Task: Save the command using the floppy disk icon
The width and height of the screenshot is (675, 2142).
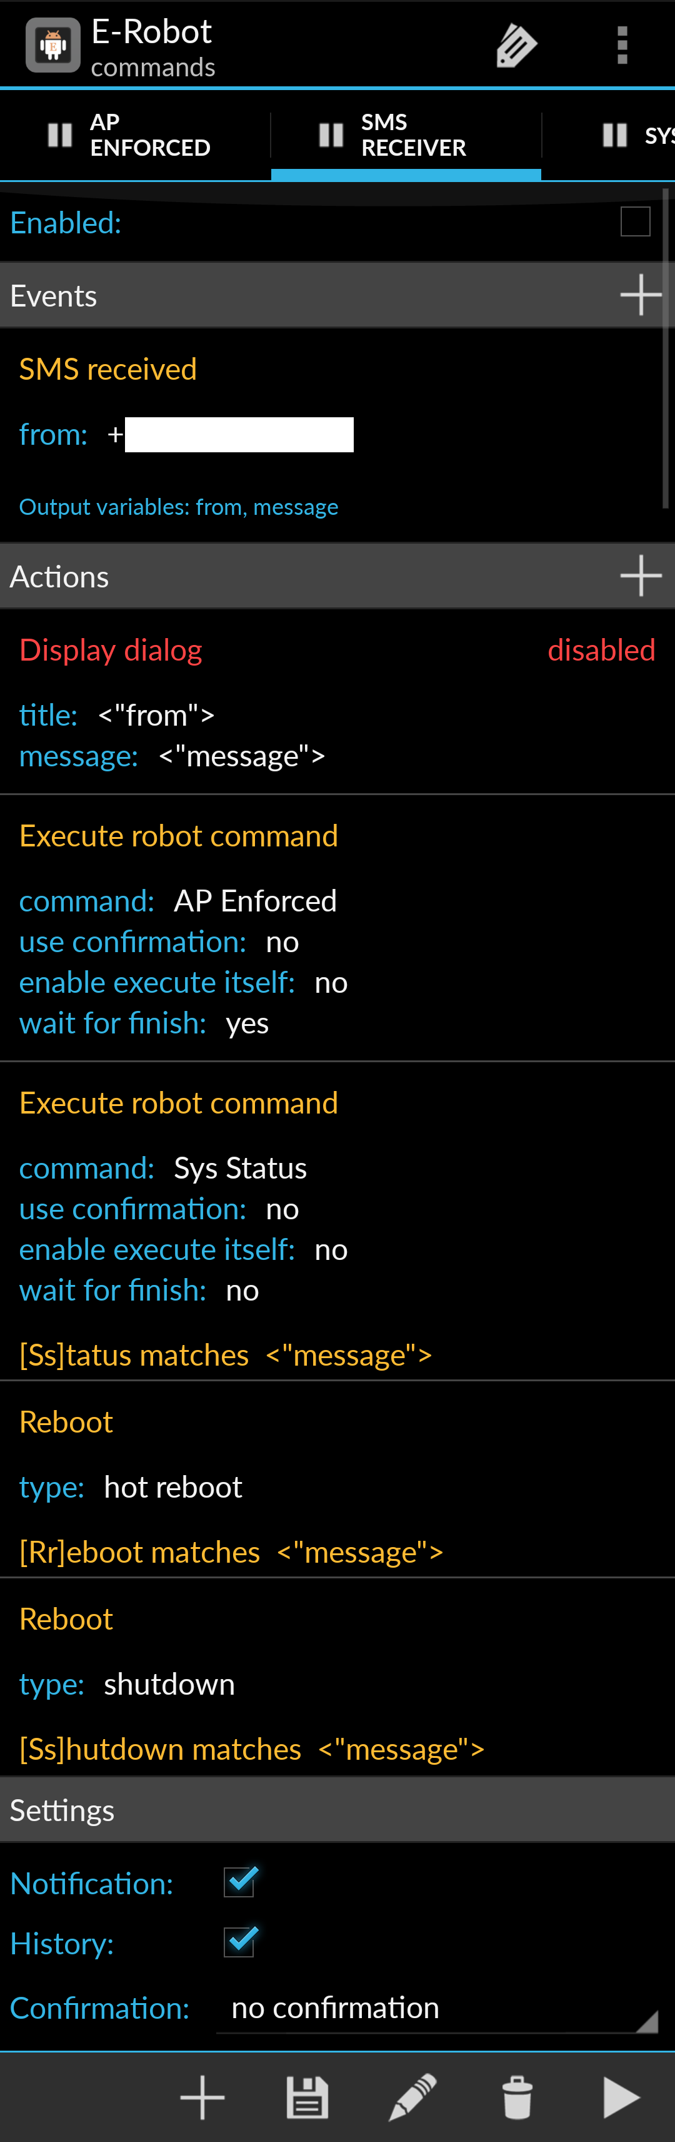Action: 306,2096
